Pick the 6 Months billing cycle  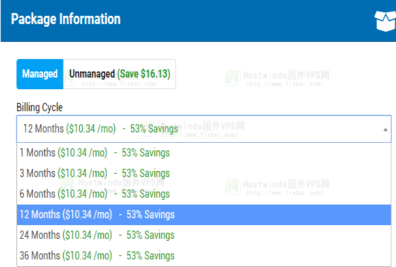click(x=203, y=194)
